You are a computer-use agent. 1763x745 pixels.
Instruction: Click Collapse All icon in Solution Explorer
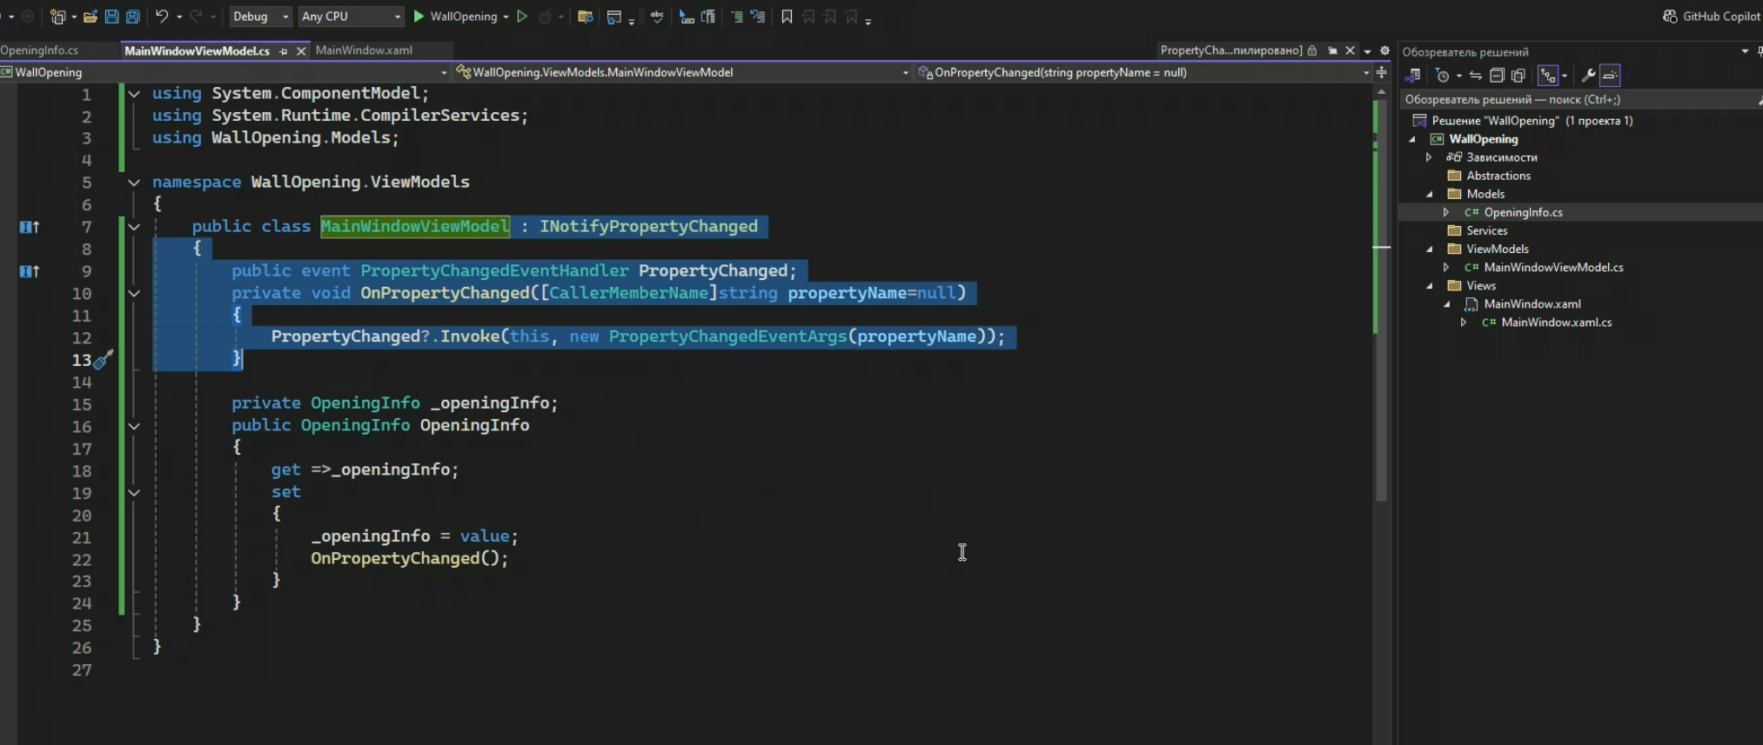(x=1497, y=76)
